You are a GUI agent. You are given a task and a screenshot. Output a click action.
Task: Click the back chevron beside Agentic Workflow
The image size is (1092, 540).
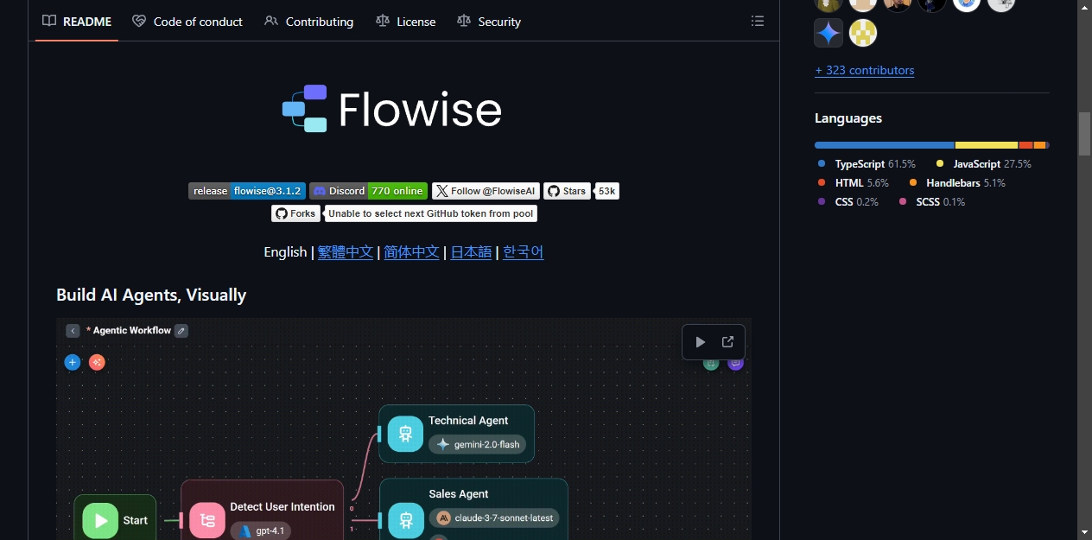pos(73,330)
